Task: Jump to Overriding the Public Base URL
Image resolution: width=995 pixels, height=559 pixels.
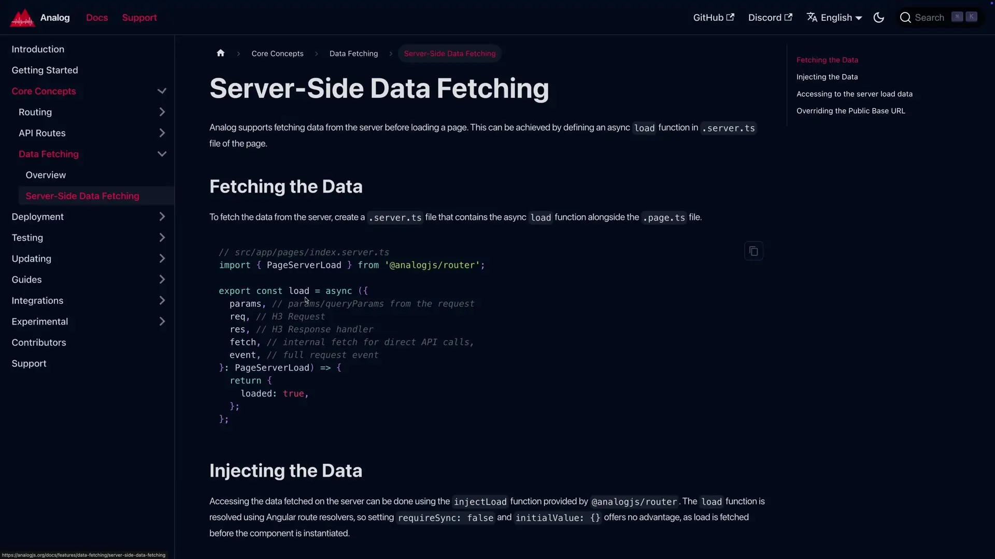Action: coord(850,111)
